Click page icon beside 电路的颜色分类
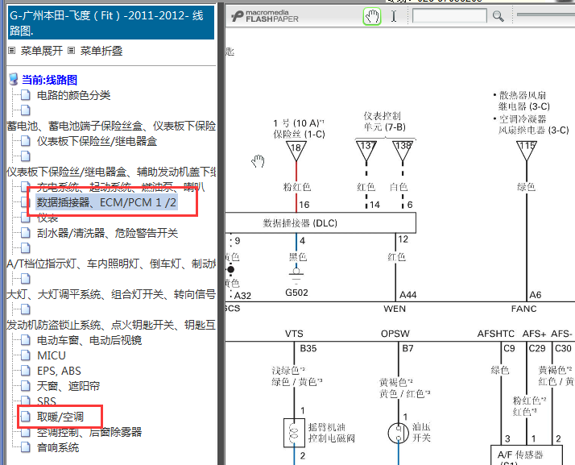 [25, 95]
